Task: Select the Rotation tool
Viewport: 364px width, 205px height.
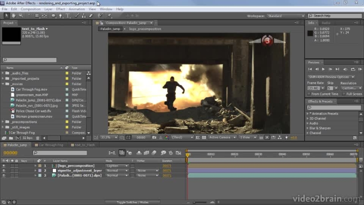Action: pos(30,16)
